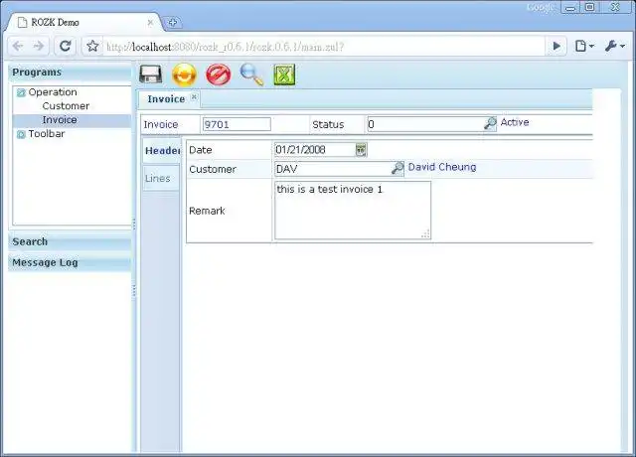The height and width of the screenshot is (457, 636).
Task: Expand the Message Log panel
Action: (x=70, y=262)
